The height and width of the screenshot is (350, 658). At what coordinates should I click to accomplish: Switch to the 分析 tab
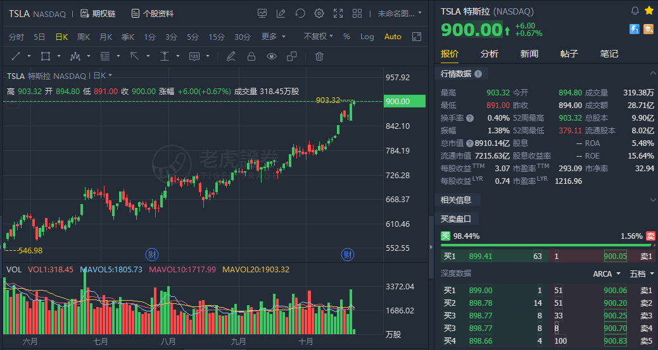[490, 54]
